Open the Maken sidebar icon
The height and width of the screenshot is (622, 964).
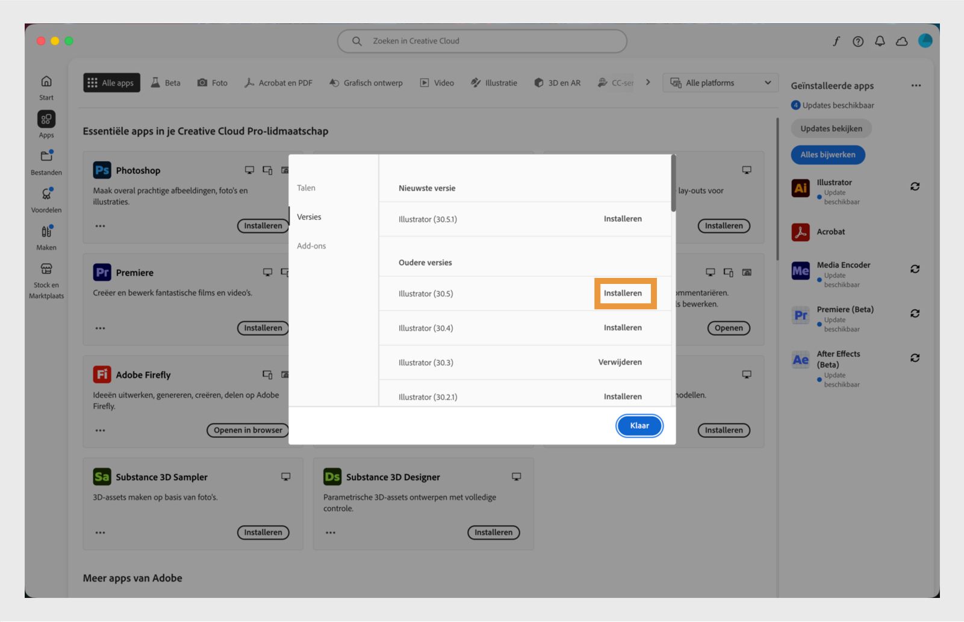tap(46, 231)
